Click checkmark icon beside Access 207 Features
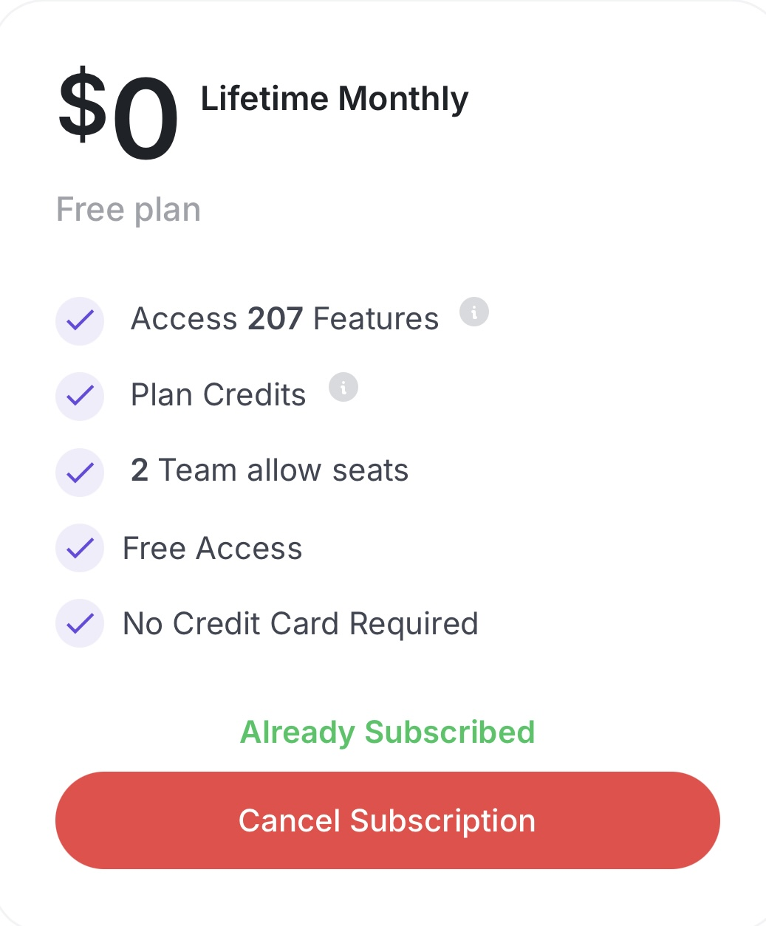The height and width of the screenshot is (926, 766). (80, 320)
